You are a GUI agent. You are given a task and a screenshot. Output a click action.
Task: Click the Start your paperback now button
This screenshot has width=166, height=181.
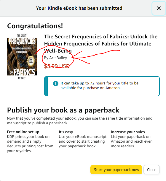(x=116, y=169)
